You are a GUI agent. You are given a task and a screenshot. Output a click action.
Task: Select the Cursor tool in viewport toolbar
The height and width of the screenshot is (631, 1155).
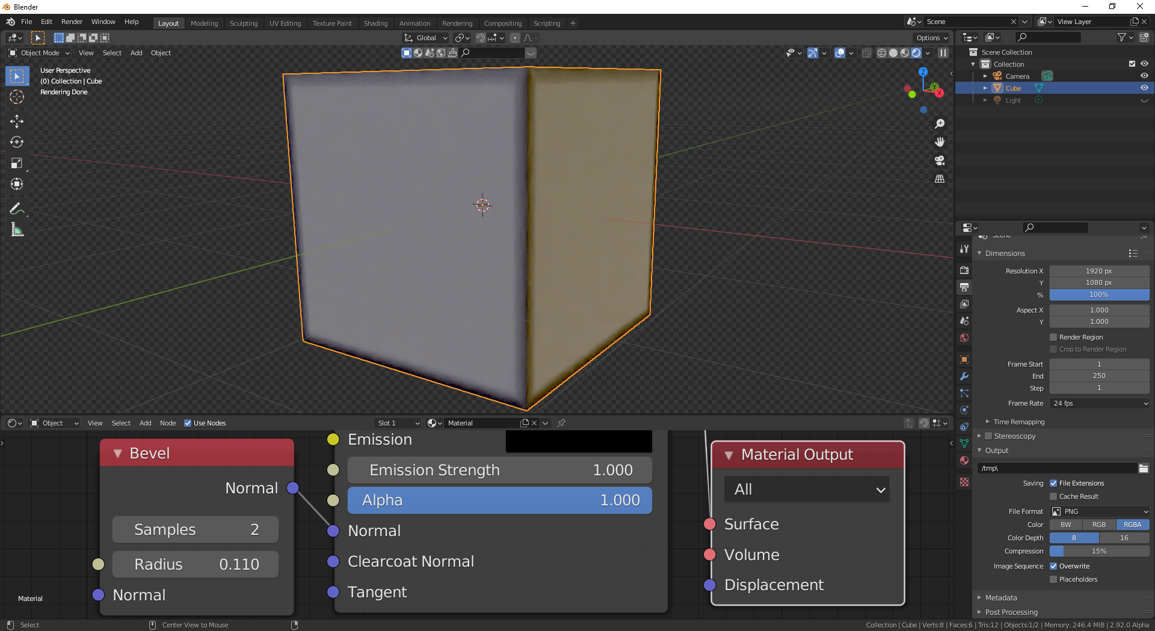pos(17,97)
